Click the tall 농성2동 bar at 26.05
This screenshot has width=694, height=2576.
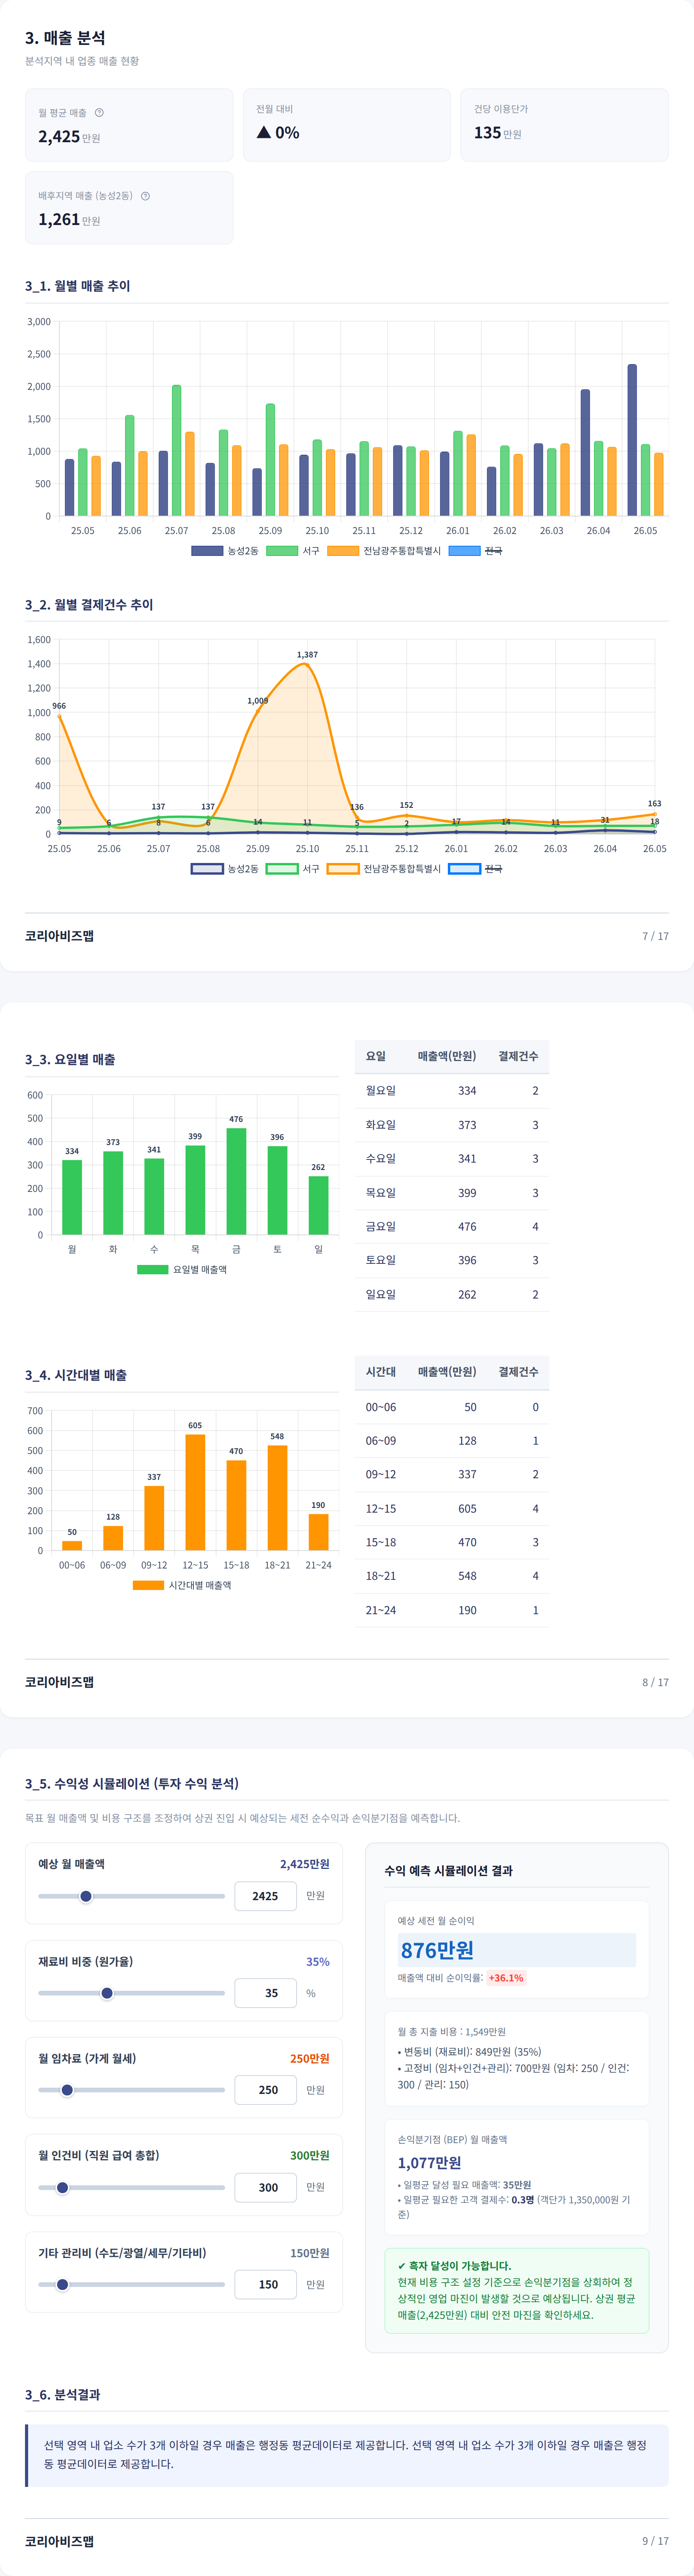tap(632, 440)
